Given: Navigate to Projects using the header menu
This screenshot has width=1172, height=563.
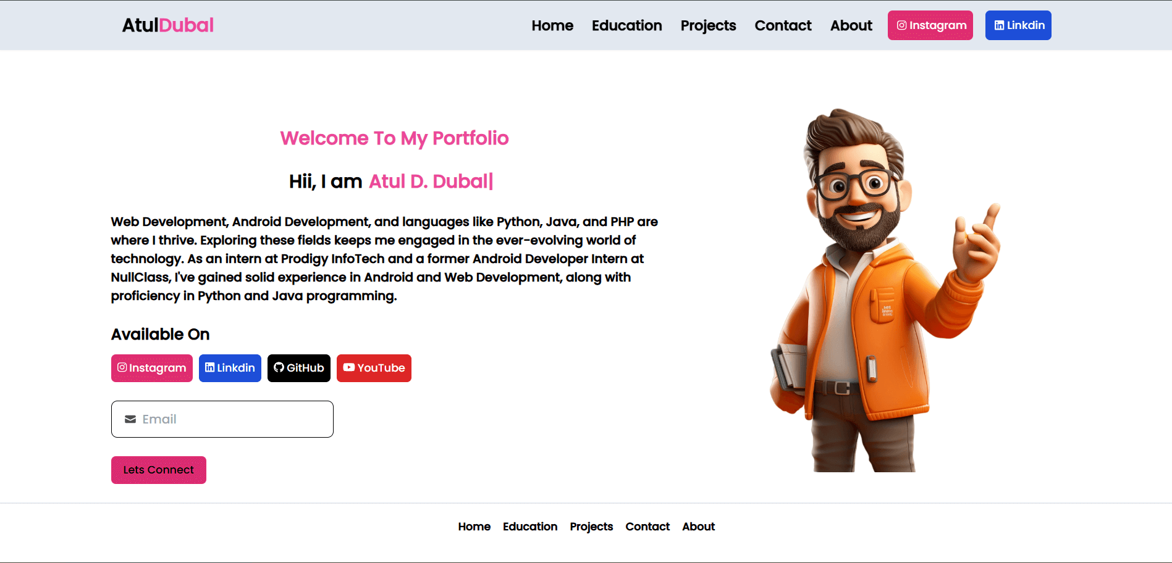Looking at the screenshot, I should coord(708,25).
